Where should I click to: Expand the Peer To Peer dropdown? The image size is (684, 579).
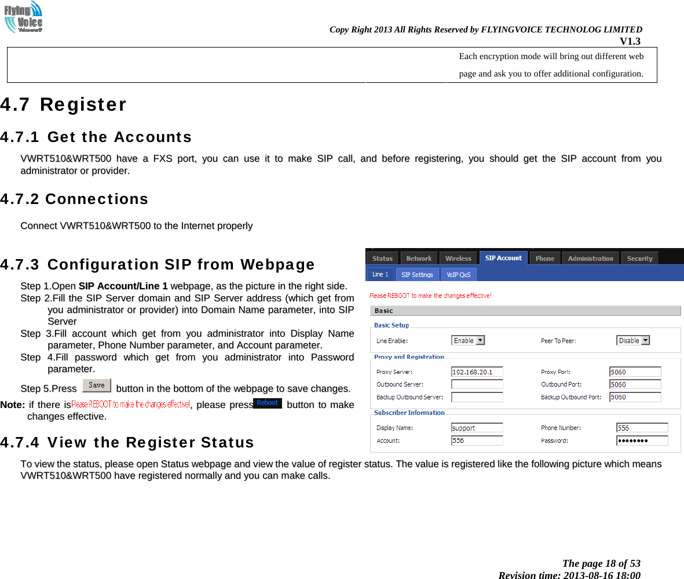tap(633, 341)
